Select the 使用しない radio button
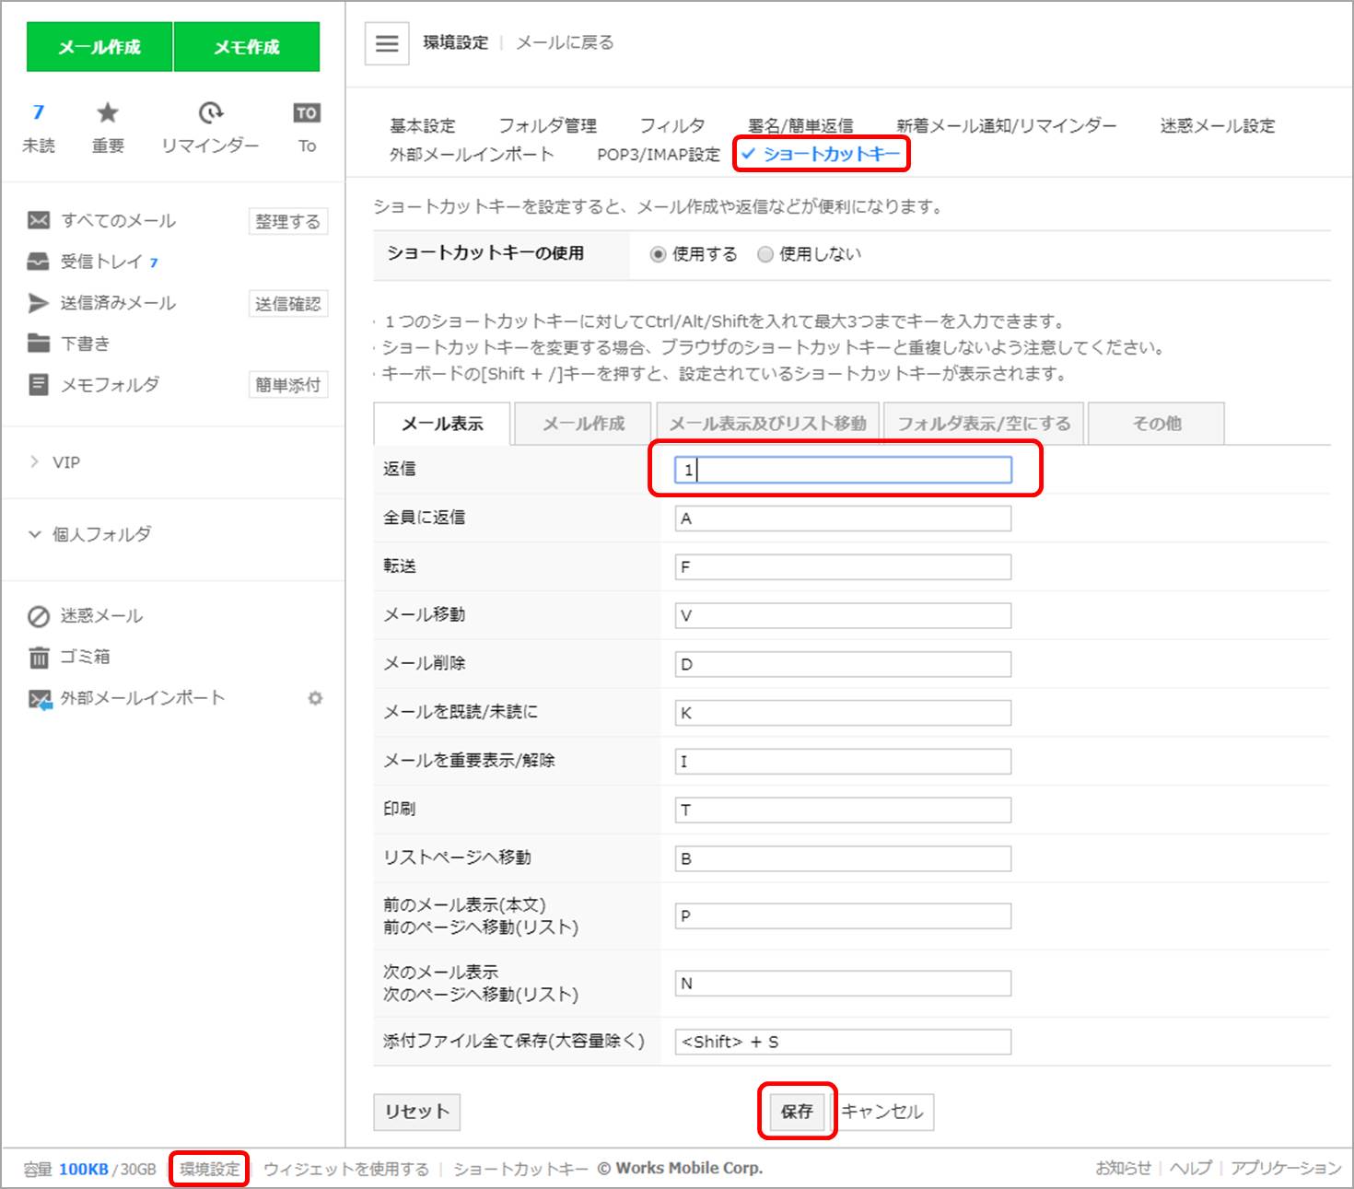1354x1189 pixels. tap(765, 255)
